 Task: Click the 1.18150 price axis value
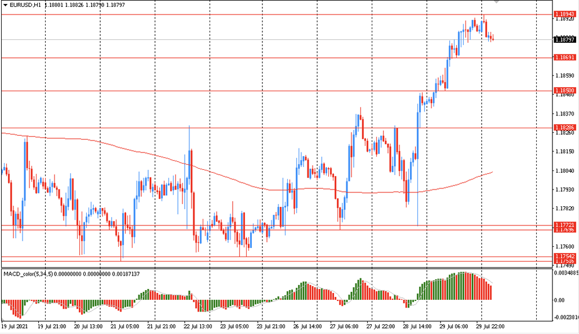tap(565, 151)
